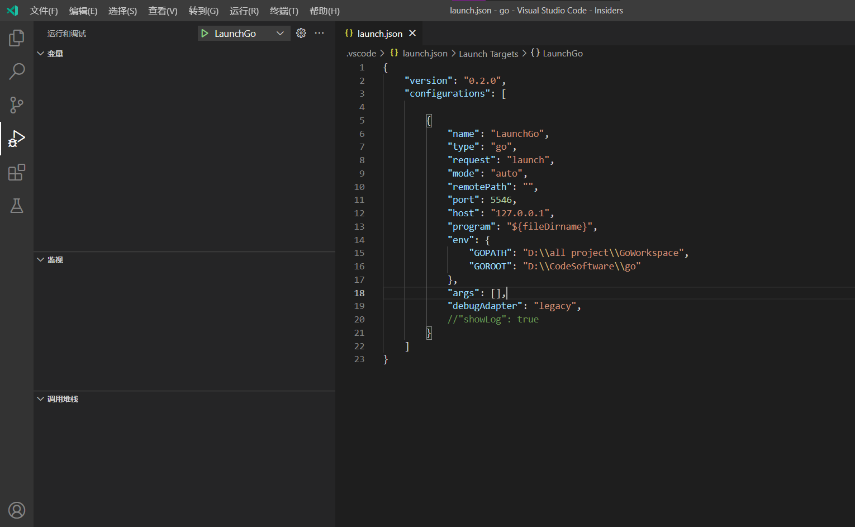Click the "127.0.0.1" host value
Screen dimensions: 855x527
(520, 213)
